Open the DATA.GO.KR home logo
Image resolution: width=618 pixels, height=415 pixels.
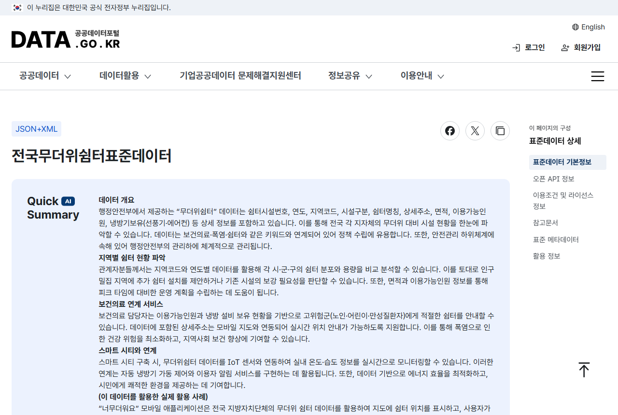[66, 39]
